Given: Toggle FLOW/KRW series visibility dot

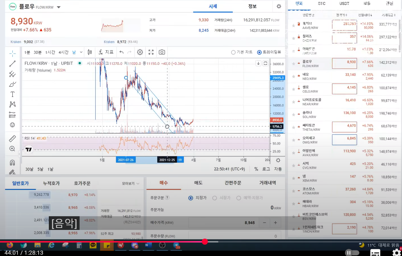Looking at the screenshot, I should tap(80, 63).
